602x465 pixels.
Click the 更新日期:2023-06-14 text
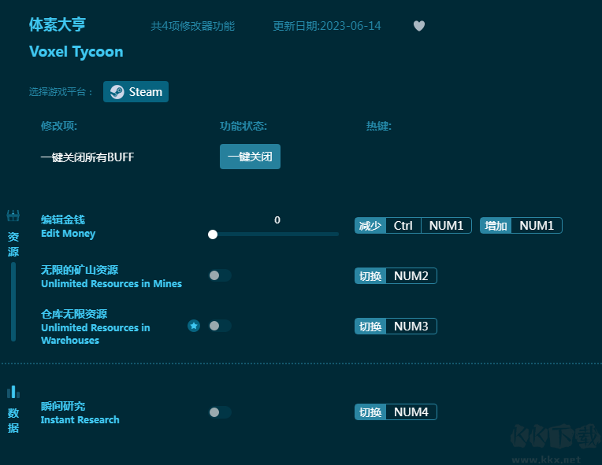click(x=327, y=26)
